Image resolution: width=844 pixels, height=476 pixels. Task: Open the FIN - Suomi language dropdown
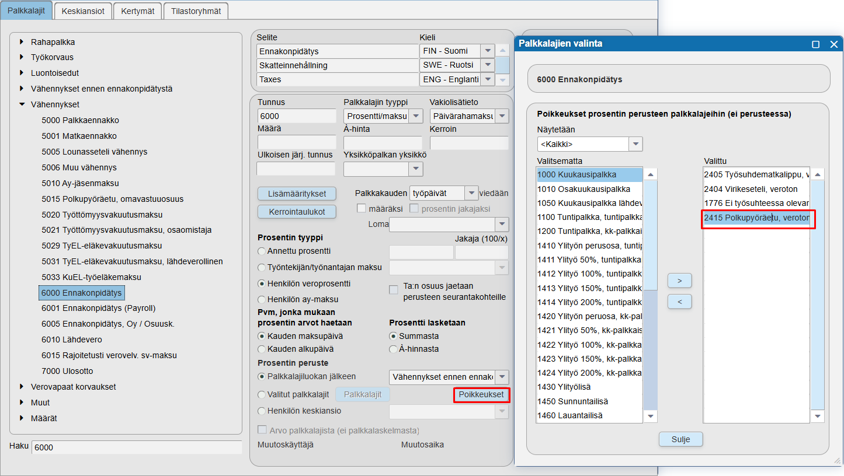488,51
